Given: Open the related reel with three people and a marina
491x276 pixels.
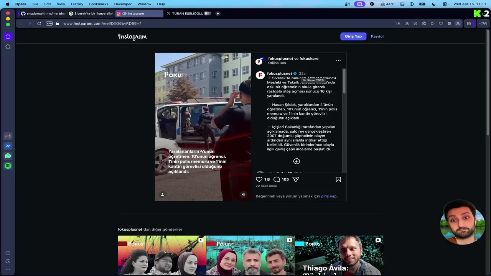Looking at the screenshot, I should pyautogui.click(x=250, y=256).
